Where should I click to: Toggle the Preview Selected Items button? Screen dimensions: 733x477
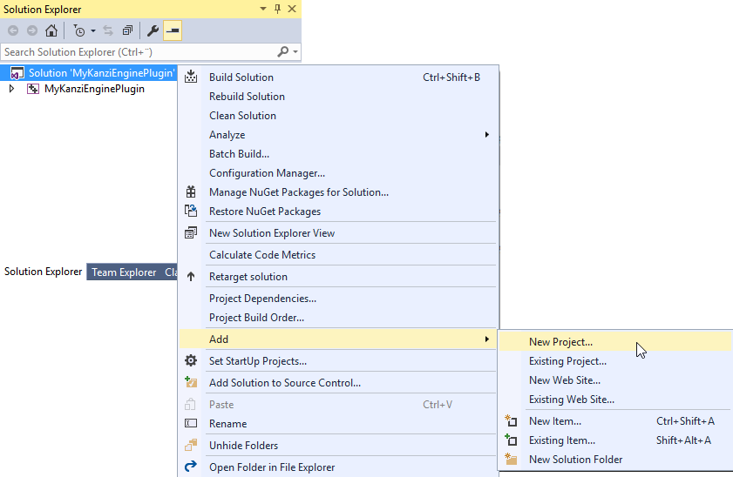[x=173, y=30]
